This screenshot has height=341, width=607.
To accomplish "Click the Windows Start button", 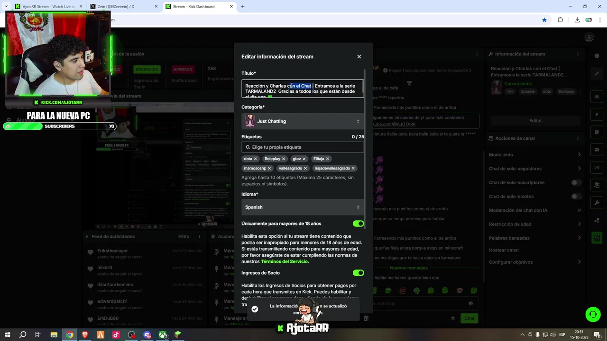I will point(8,335).
